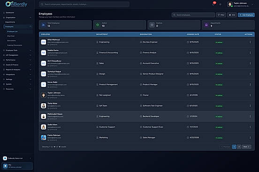Image resolution: width=259 pixels, height=172 pixels.
Task: Open actions menu for Sadia Islam
Action: coord(250,127)
